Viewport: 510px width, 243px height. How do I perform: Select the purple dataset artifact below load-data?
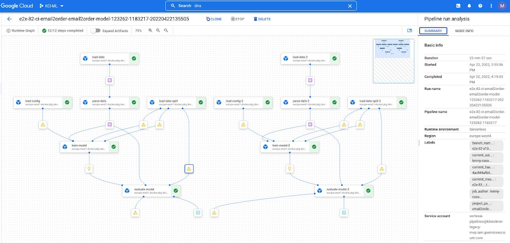pyautogui.click(x=110, y=80)
